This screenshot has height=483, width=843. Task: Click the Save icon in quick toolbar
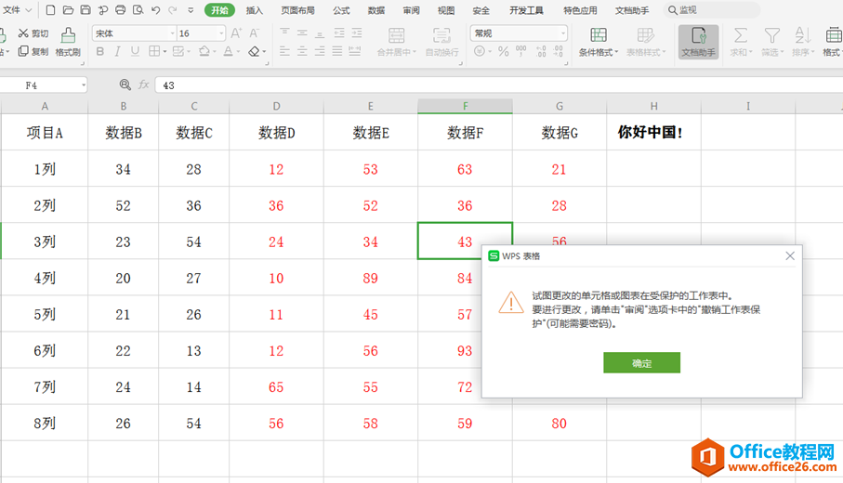point(86,9)
